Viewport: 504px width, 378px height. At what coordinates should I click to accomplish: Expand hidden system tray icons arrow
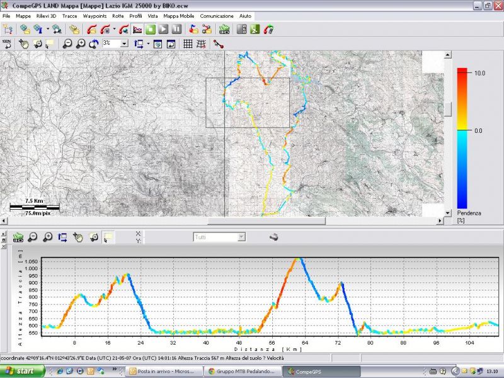[x=455, y=371]
